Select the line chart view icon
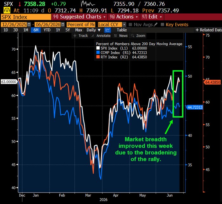Screen dimensions: 222x204 pos(108,30)
